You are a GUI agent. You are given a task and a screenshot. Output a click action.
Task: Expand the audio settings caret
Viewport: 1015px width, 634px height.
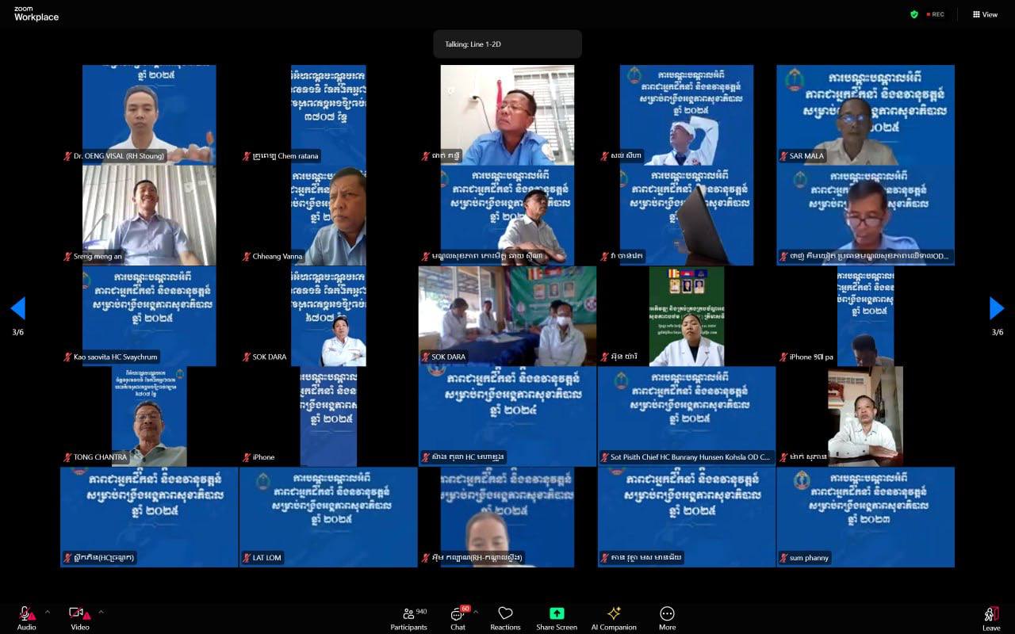click(48, 611)
